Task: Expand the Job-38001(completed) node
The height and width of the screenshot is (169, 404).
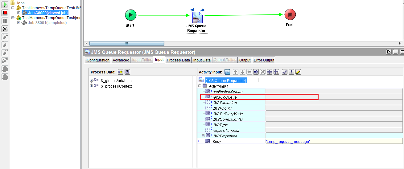Action: (x=19, y=23)
